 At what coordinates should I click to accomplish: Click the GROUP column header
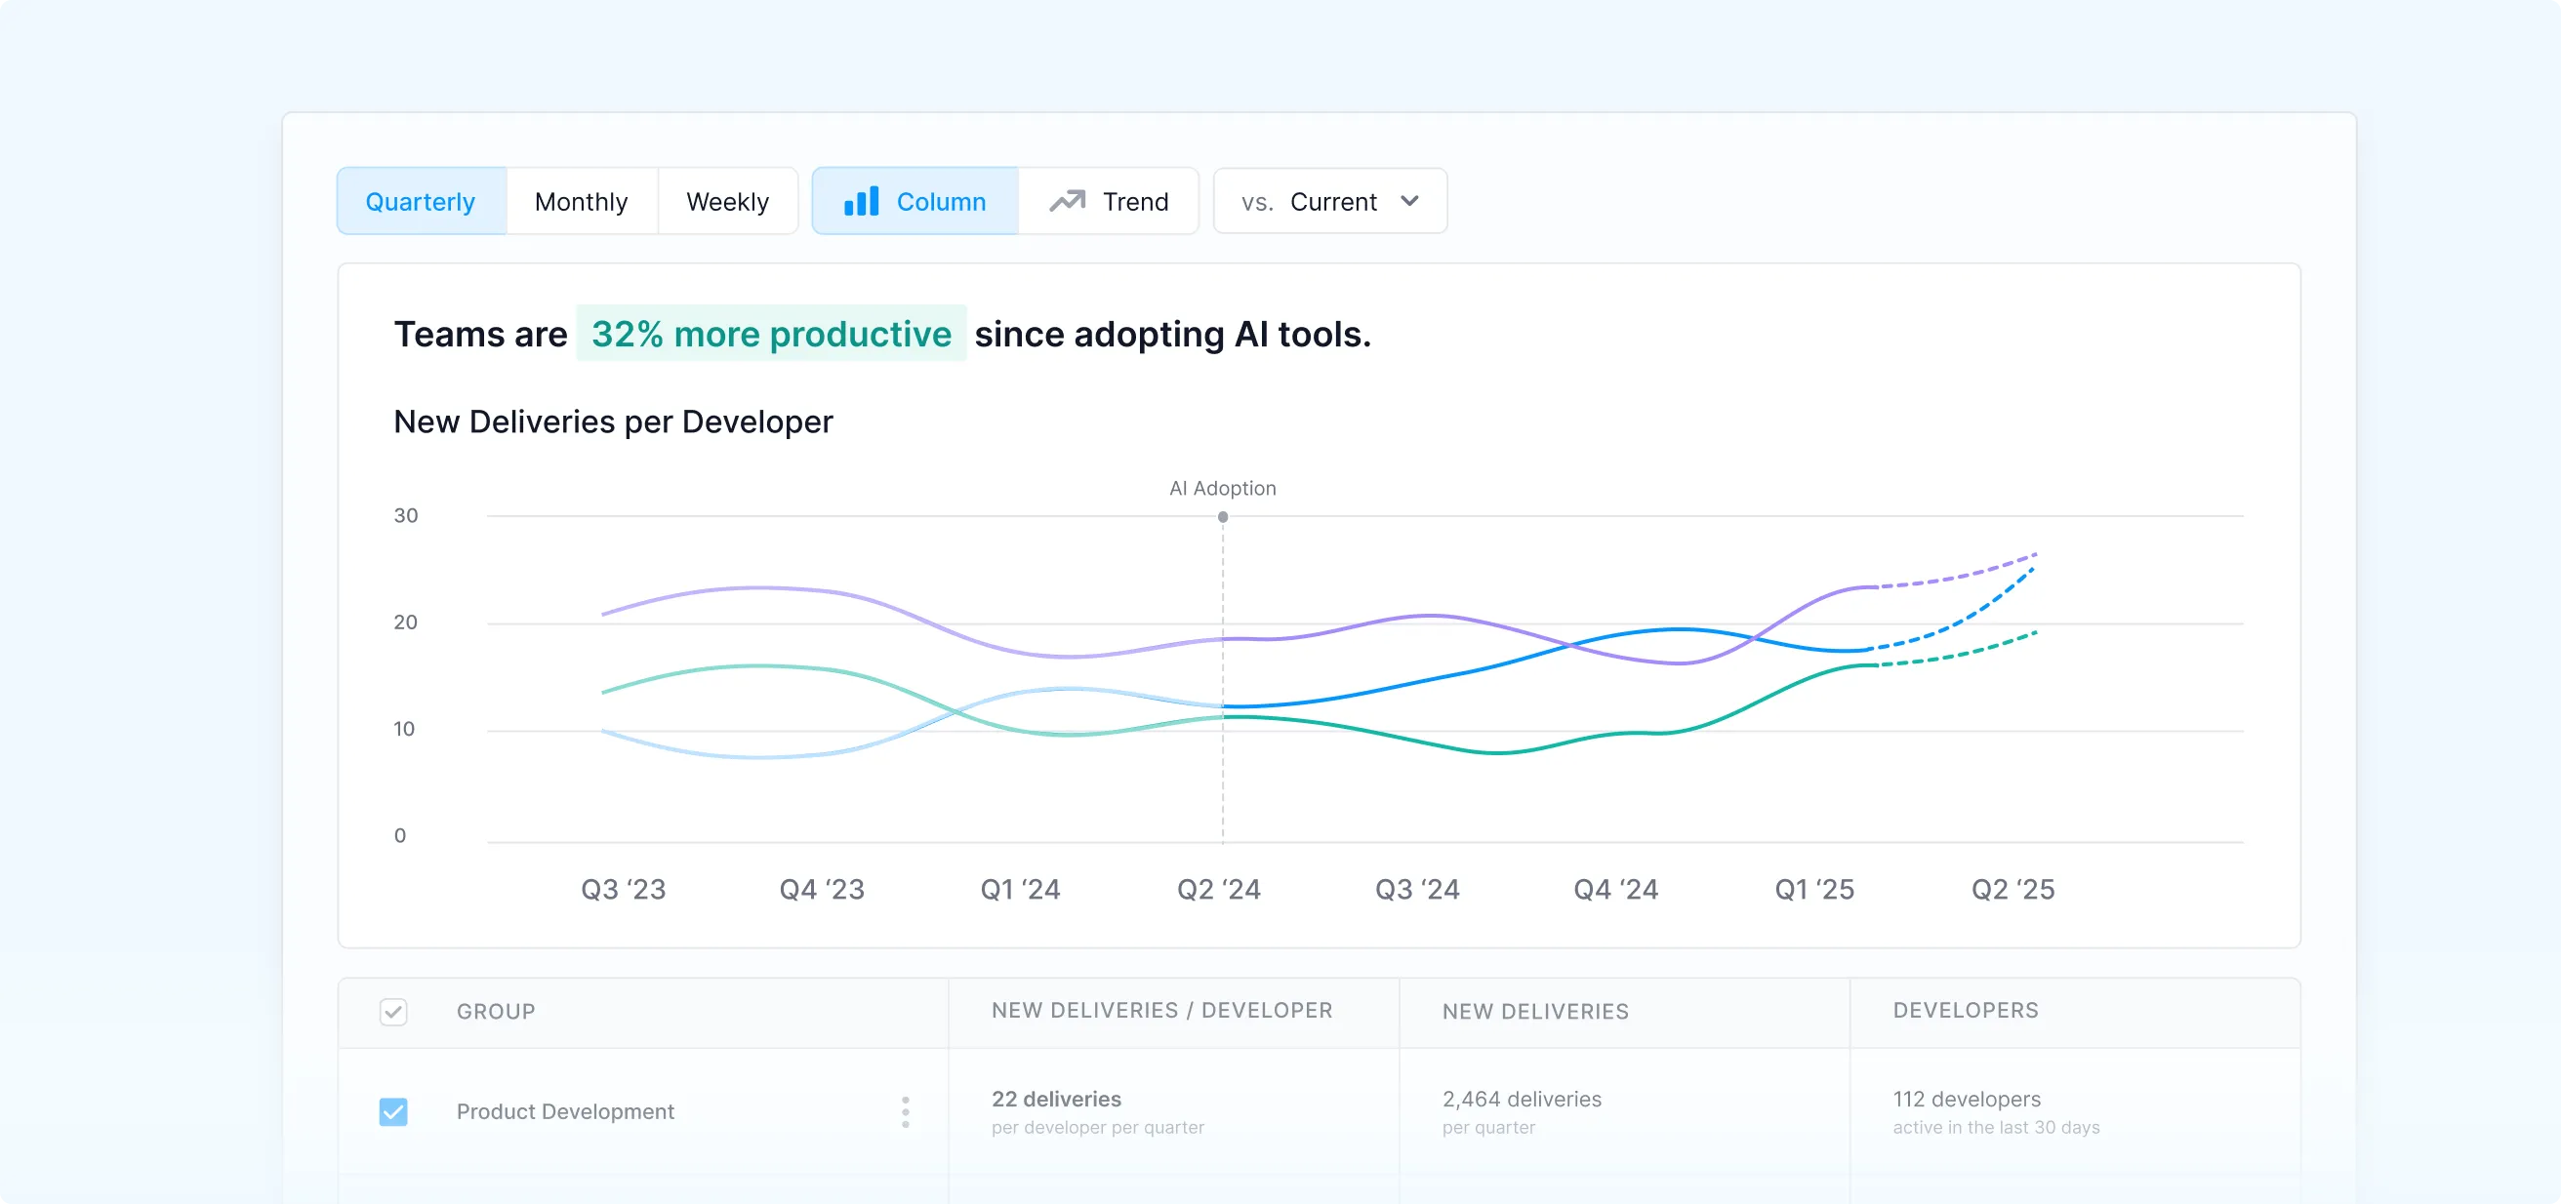click(495, 1011)
